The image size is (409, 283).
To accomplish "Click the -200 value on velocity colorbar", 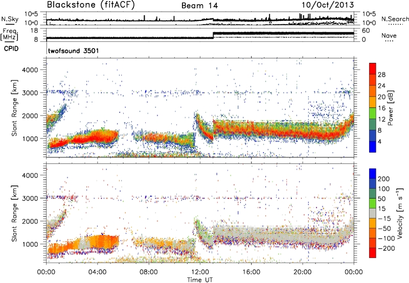I will (386, 249).
